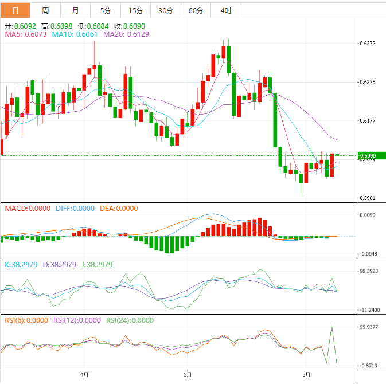Click the MACD indicator value label

[28, 209]
